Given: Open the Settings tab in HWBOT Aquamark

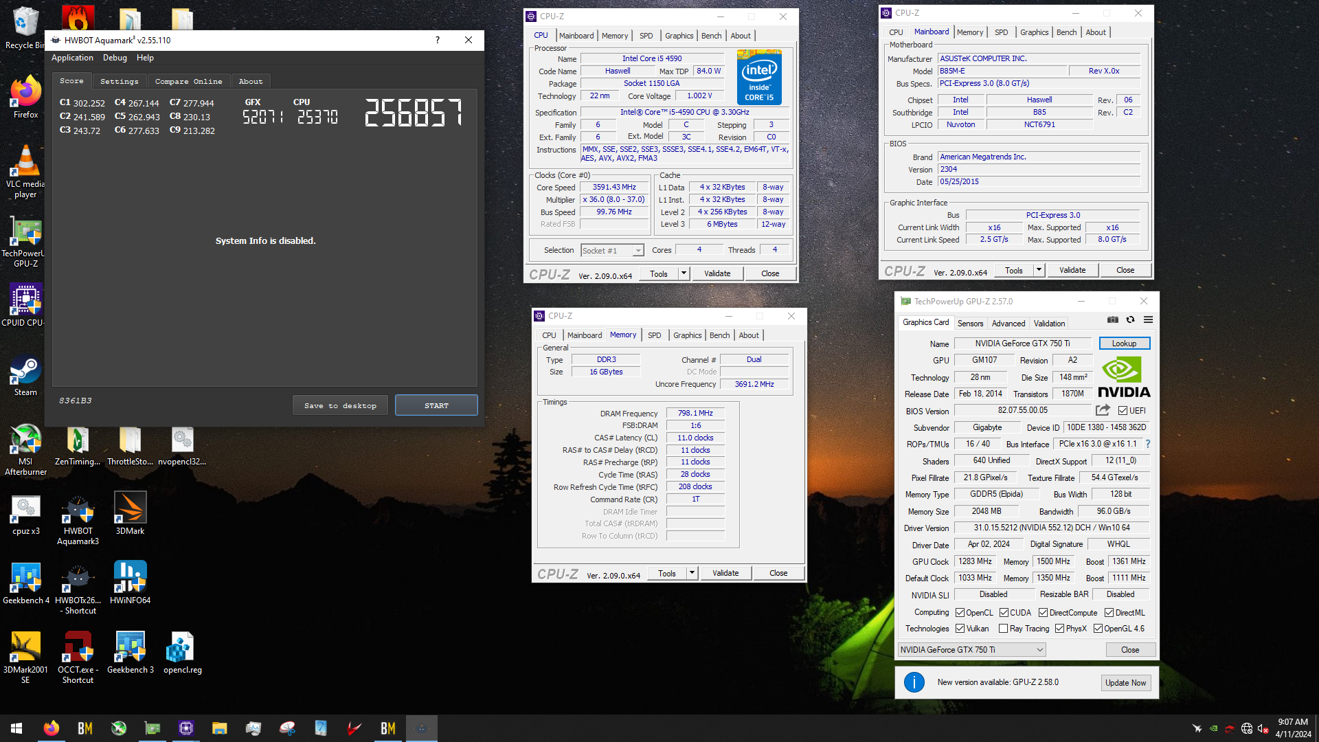Looking at the screenshot, I should click(x=119, y=81).
